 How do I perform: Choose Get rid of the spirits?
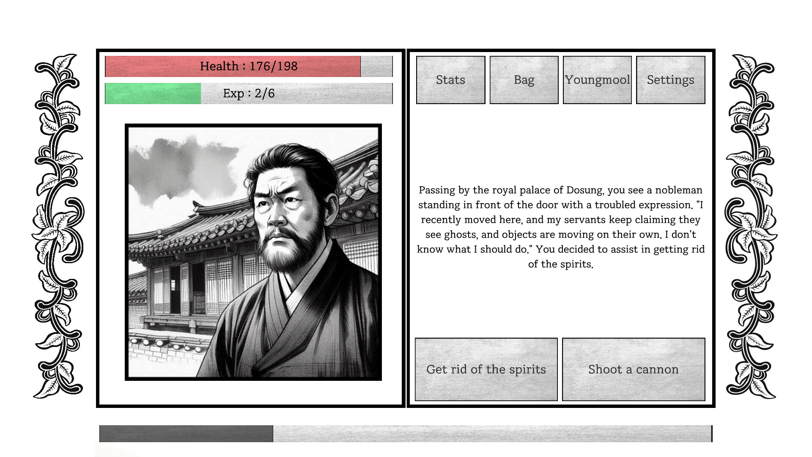click(486, 369)
